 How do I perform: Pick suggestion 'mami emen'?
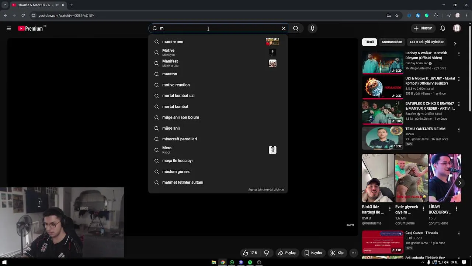[218, 42]
